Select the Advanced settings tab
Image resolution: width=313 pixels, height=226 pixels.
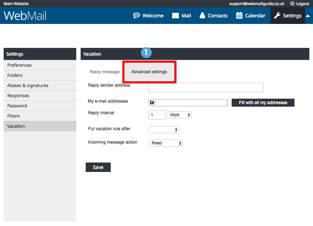pos(149,72)
